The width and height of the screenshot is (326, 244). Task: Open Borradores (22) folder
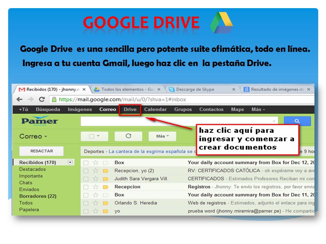click(38, 196)
